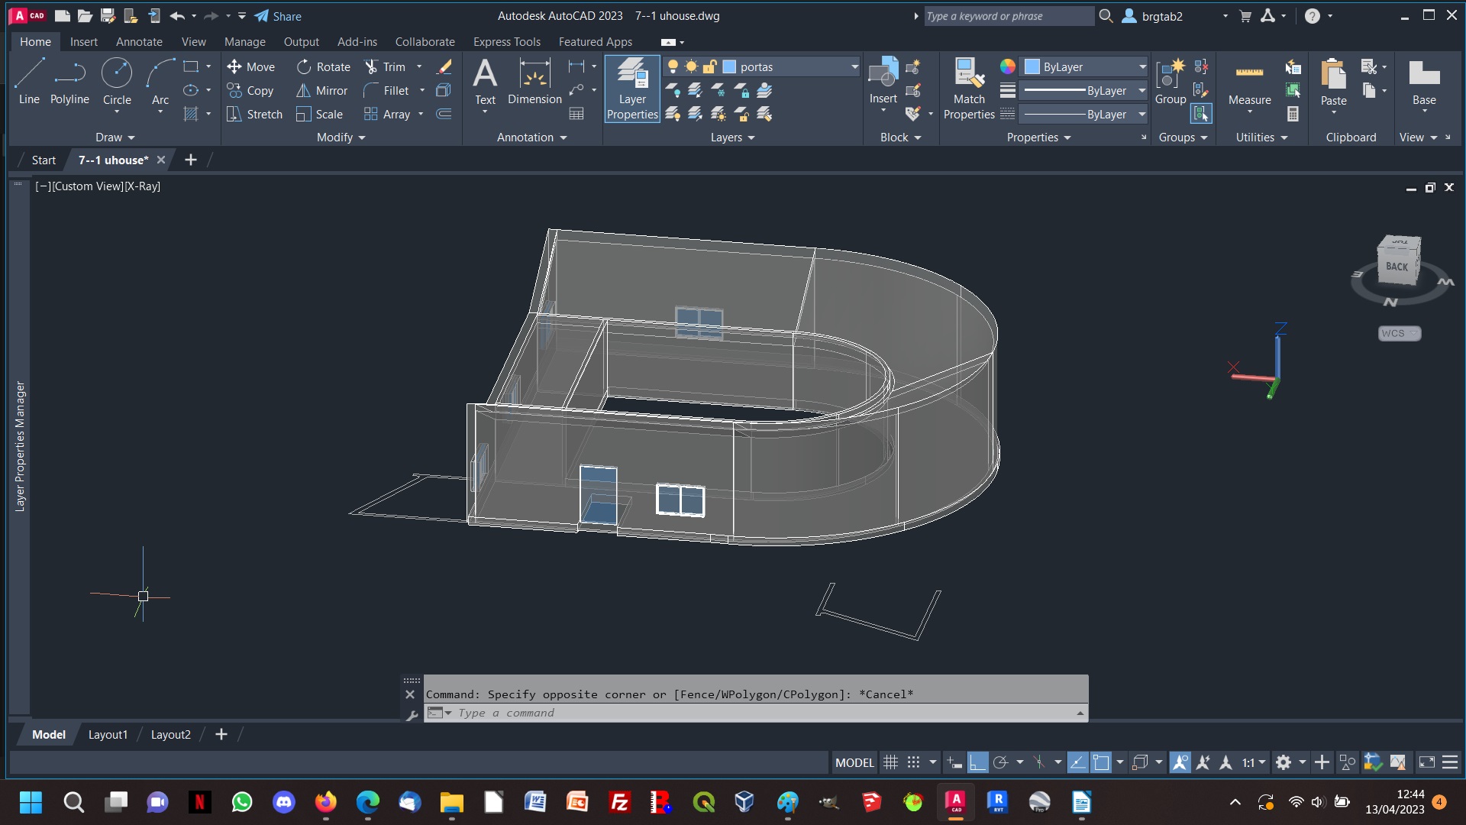Open the View ribbon tab

[193, 42]
